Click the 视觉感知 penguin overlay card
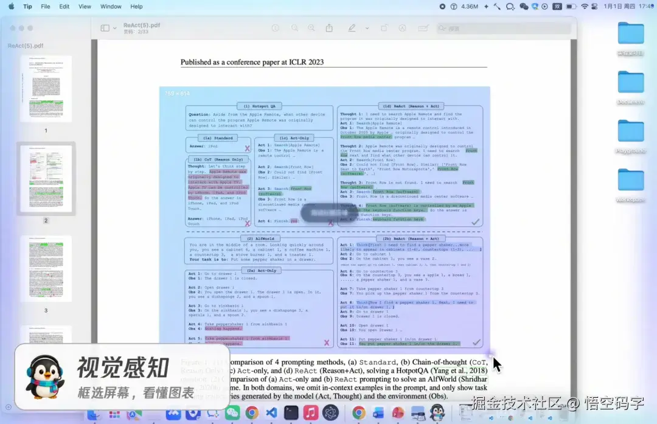Screen dimensions: 657x424 coord(122,376)
